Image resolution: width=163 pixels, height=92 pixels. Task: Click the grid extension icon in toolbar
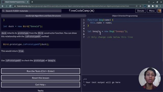coord(149,6)
